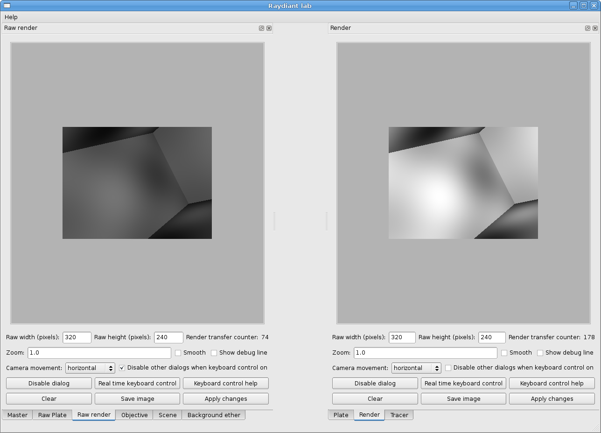Click Real time keyboard control in Render
The width and height of the screenshot is (601, 433).
coord(463,384)
